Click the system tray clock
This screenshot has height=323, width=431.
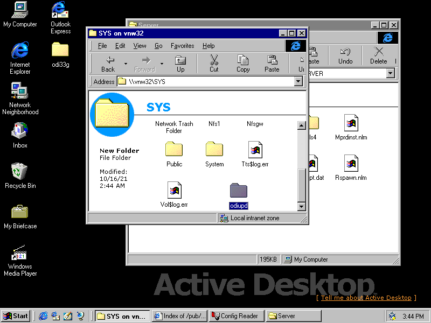(413, 316)
